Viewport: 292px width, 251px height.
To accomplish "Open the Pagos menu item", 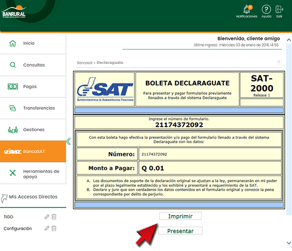I will 33,87.
